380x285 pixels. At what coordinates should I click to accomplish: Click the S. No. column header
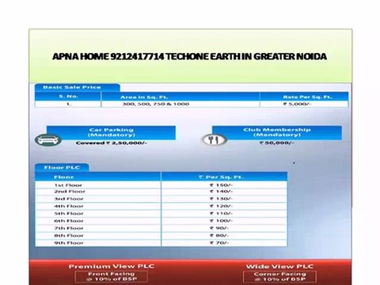68,97
